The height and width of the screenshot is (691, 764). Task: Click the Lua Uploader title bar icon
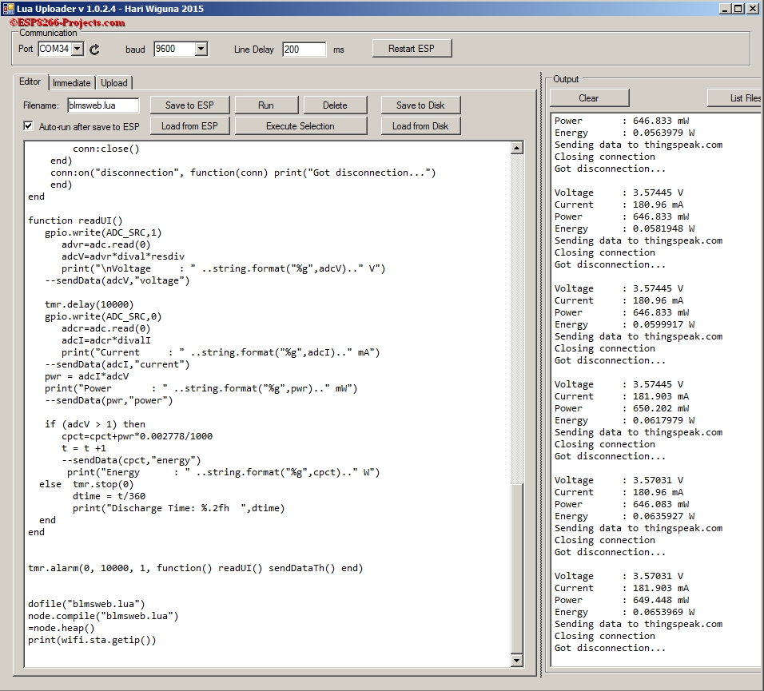(8, 8)
